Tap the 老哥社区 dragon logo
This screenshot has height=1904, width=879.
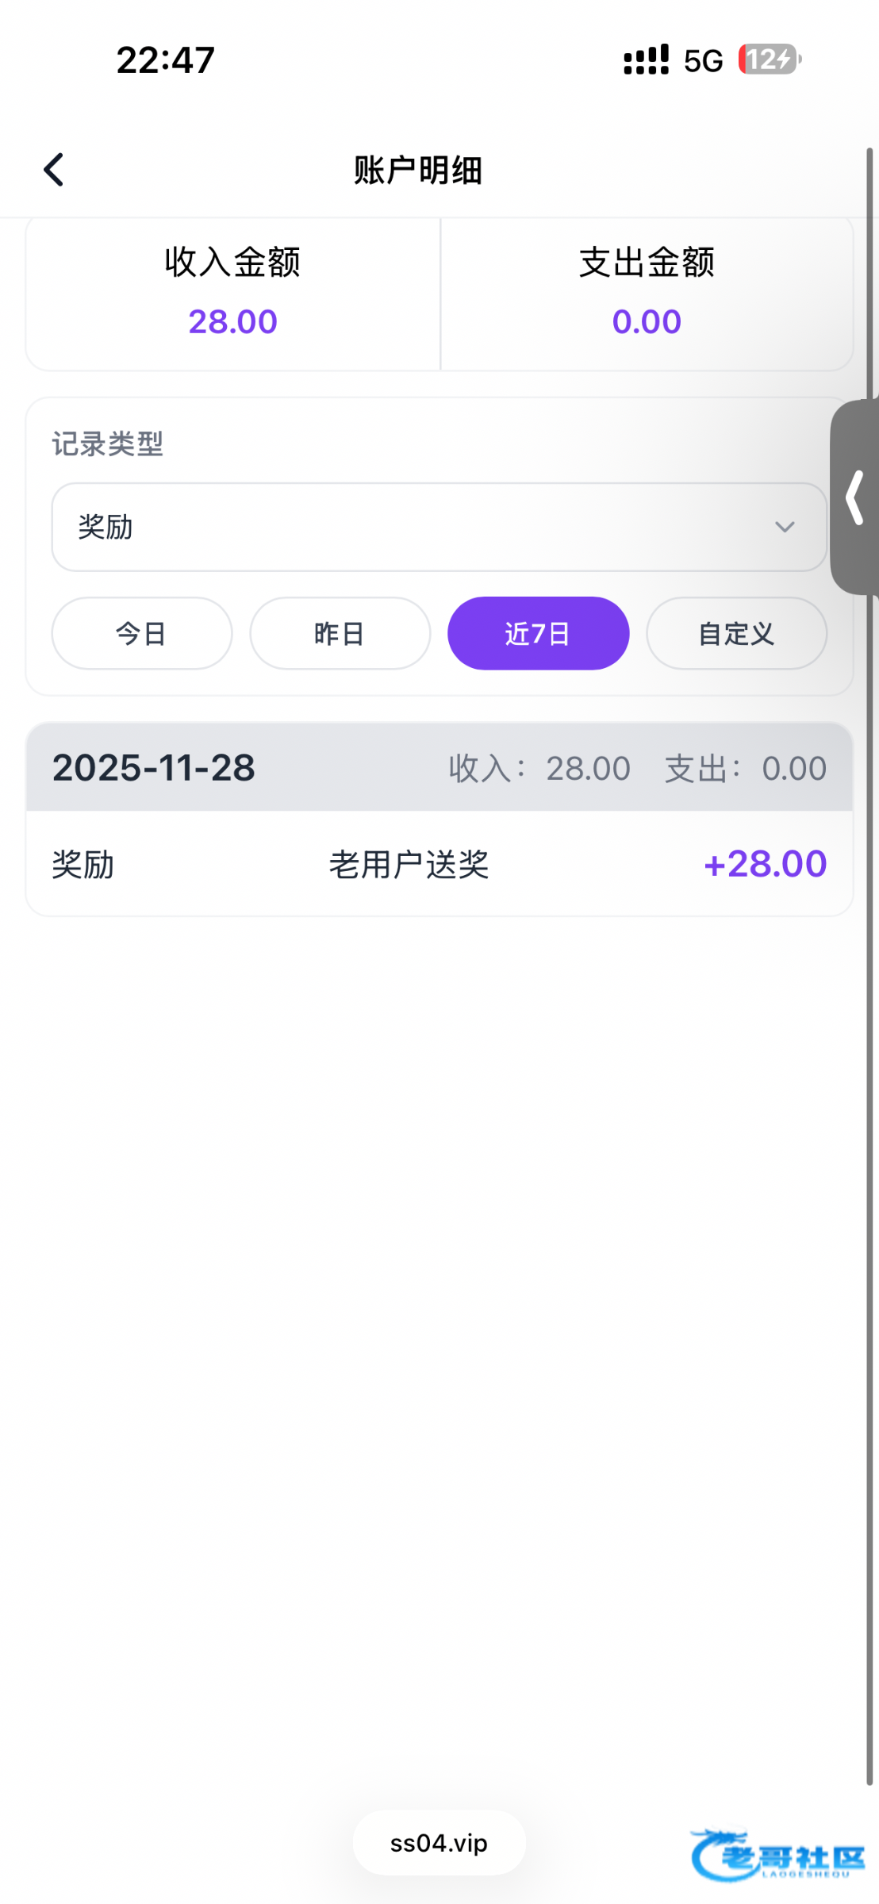(777, 1855)
